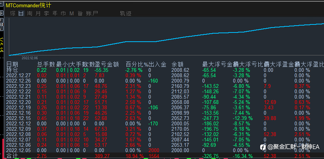The image size is (324, 159).
Task: Click the 余额 column header
Action: tap(177, 65)
